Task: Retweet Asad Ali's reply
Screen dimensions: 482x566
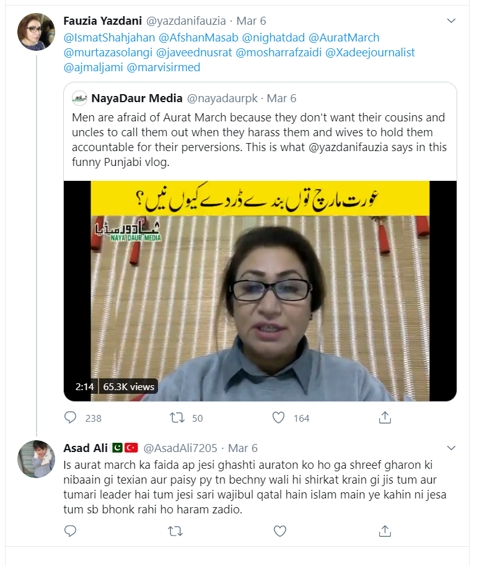Action: pyautogui.click(x=175, y=531)
